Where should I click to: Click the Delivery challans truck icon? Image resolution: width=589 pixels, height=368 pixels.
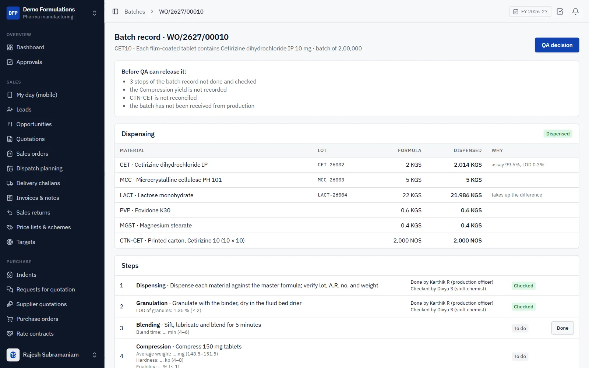[10, 183]
